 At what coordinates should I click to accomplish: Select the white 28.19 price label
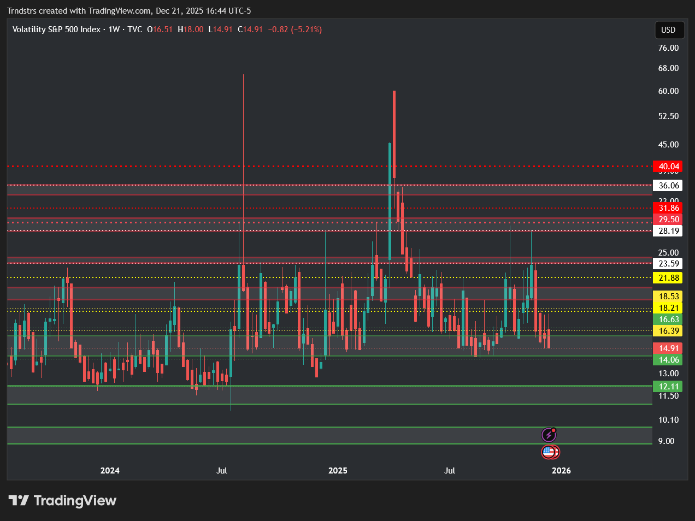coord(668,231)
